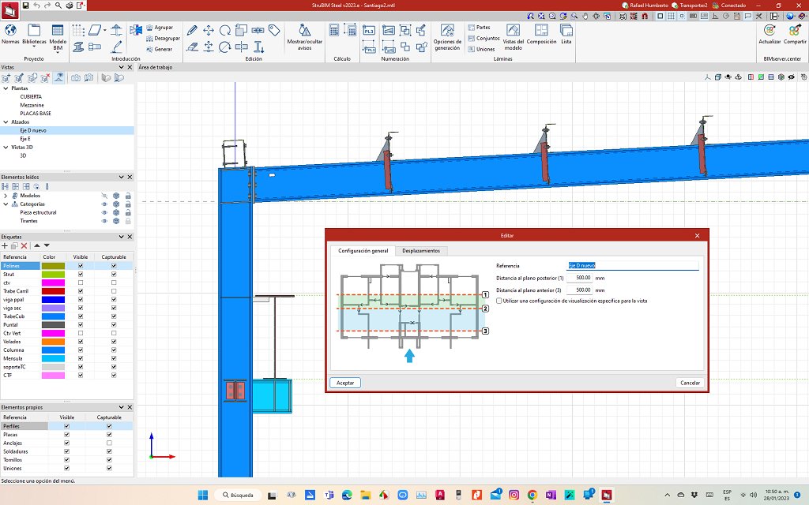This screenshot has height=505, width=809.
Task: Select the pencil edit tool in Edición
Action: [192, 30]
